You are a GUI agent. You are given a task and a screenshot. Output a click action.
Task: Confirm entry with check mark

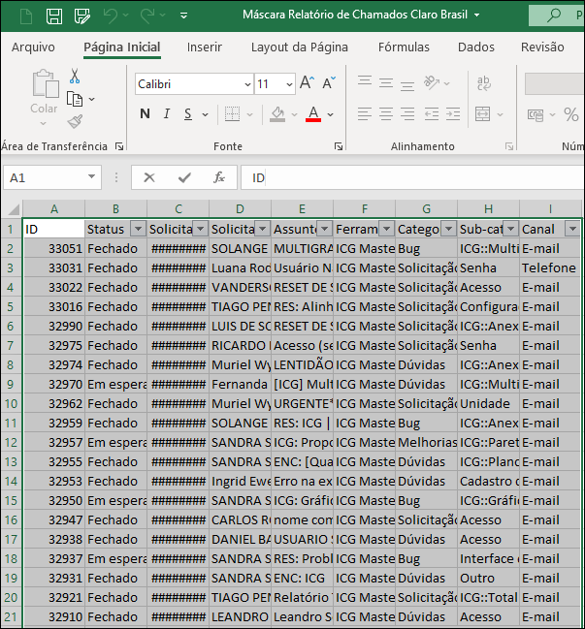(184, 177)
